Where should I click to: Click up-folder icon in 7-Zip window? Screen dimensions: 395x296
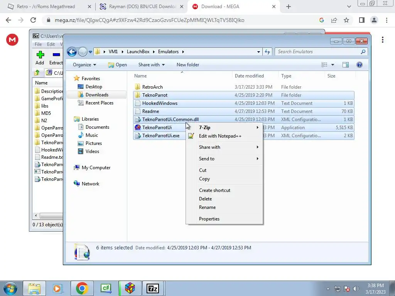(37, 73)
